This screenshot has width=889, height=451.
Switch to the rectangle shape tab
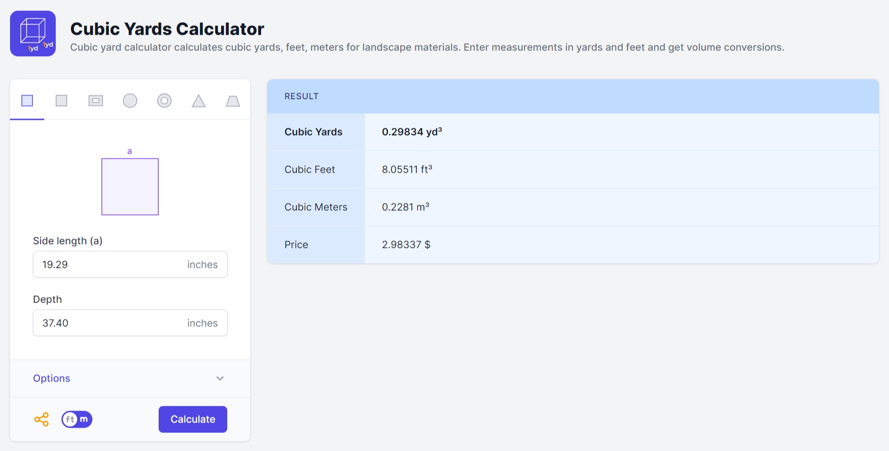tap(61, 101)
